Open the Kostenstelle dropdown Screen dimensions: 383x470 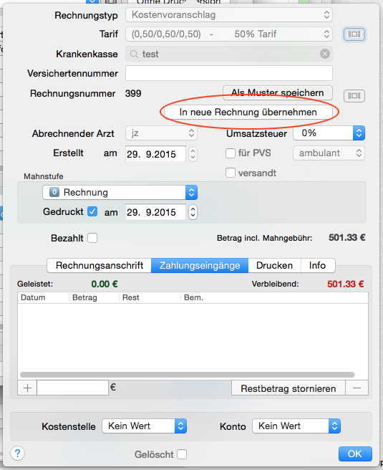145,426
